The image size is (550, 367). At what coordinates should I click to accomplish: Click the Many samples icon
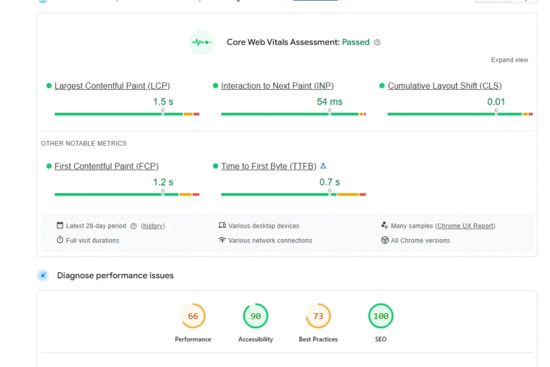pyautogui.click(x=384, y=226)
